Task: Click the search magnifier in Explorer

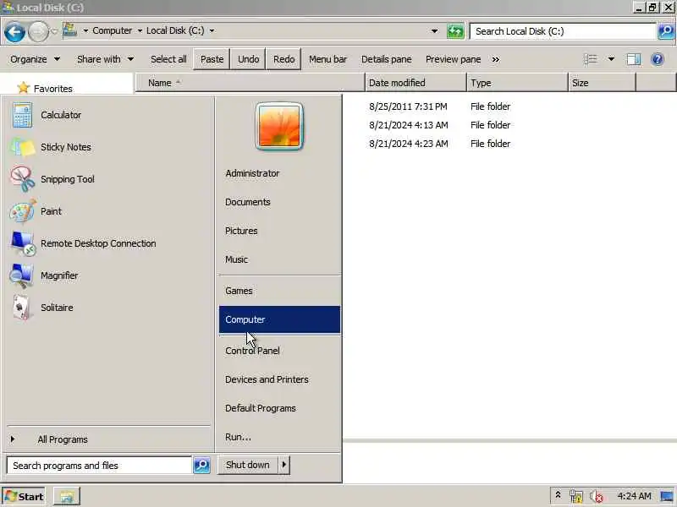Action: 666,31
